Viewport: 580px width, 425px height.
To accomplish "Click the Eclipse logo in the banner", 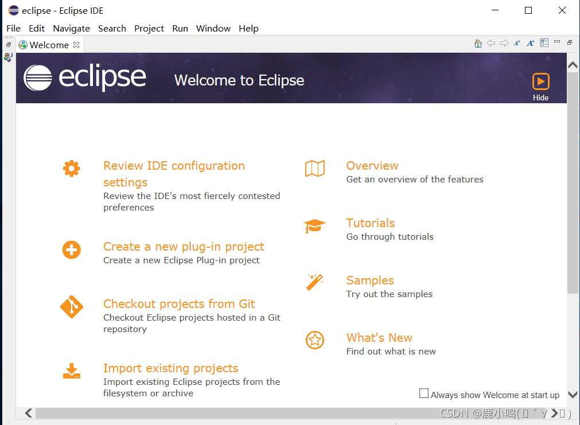I will point(85,77).
